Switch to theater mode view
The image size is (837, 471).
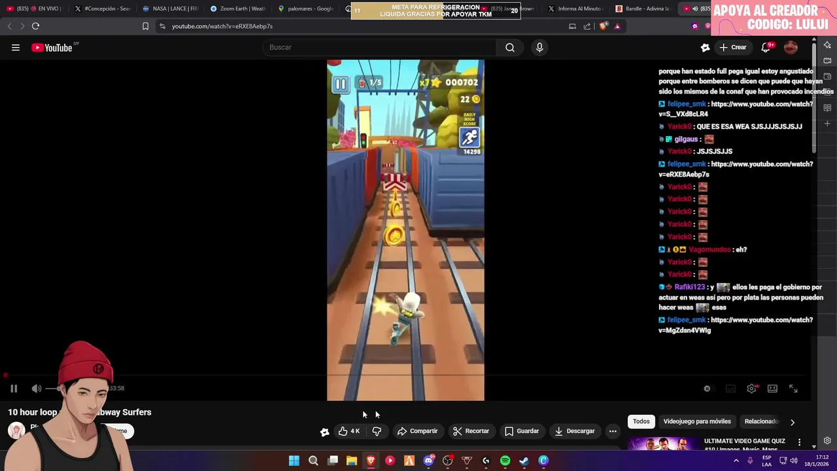point(772,389)
